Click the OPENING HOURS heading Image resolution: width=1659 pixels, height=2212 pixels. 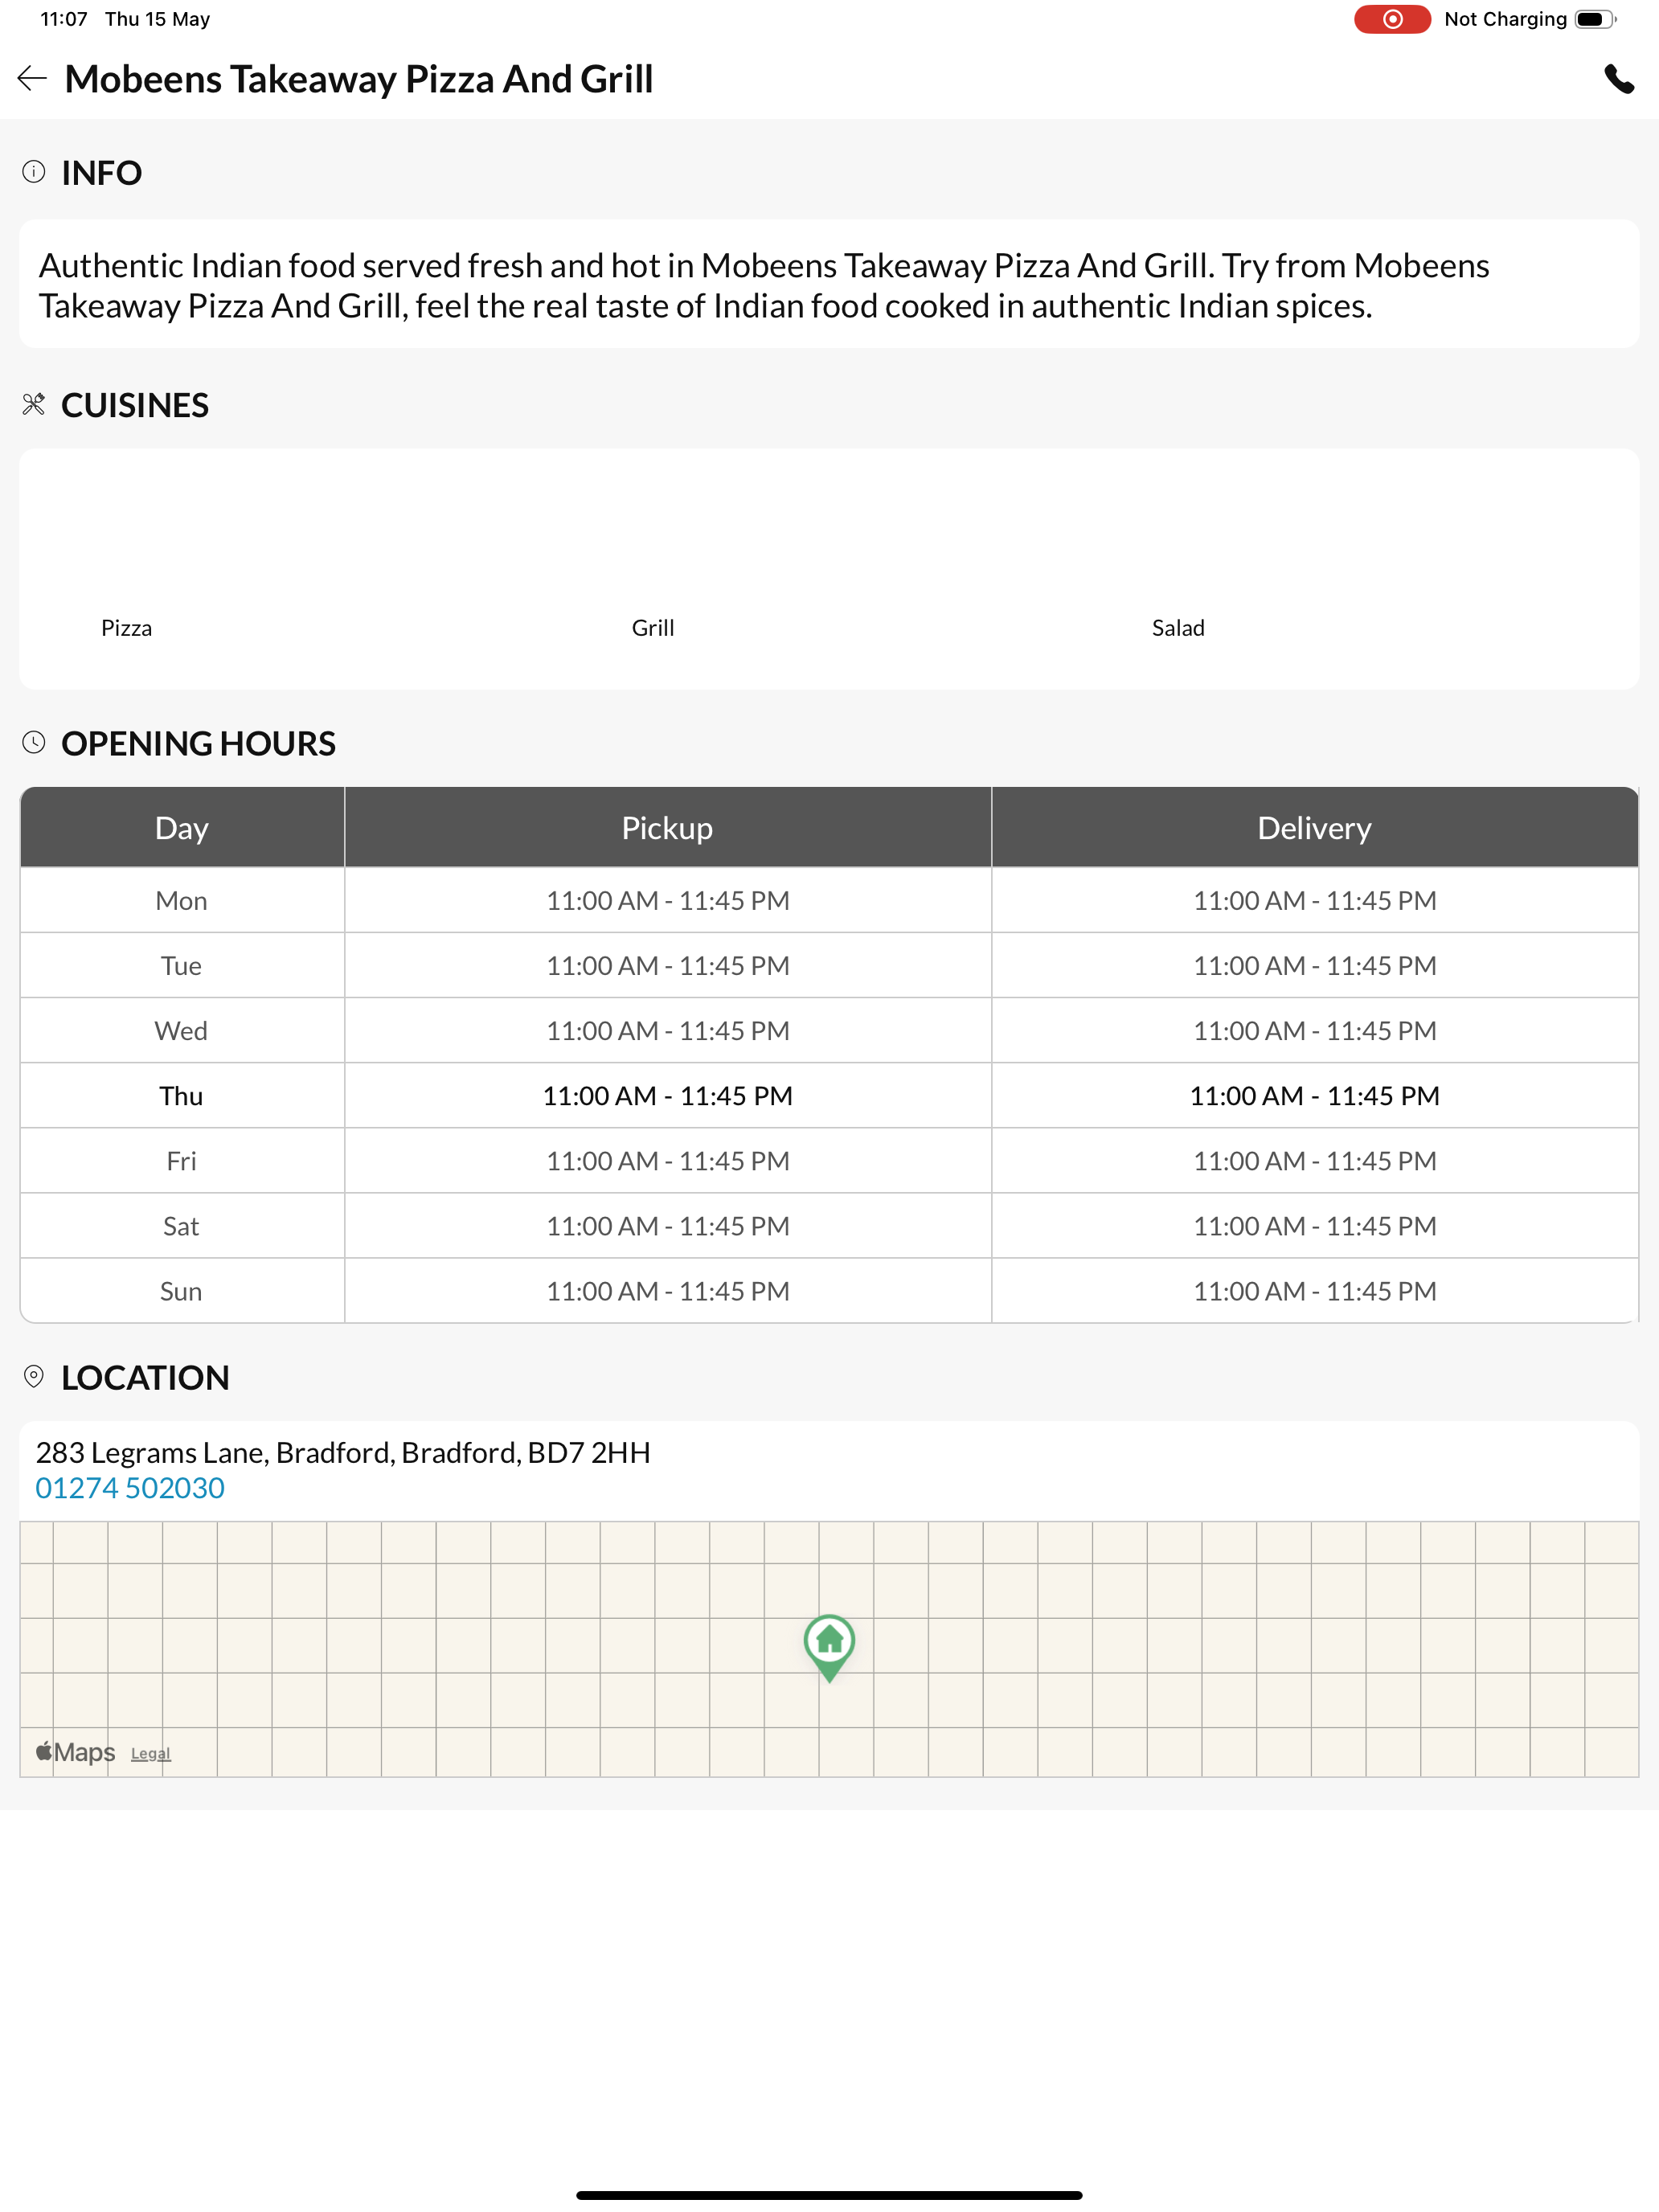point(198,743)
